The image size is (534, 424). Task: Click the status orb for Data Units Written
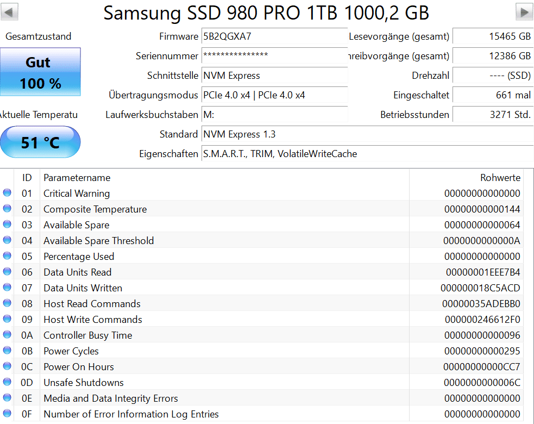[7, 287]
